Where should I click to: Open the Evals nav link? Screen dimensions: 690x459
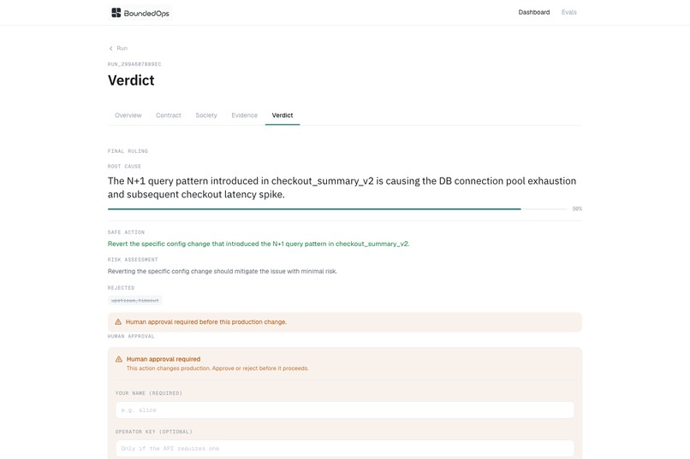(569, 12)
